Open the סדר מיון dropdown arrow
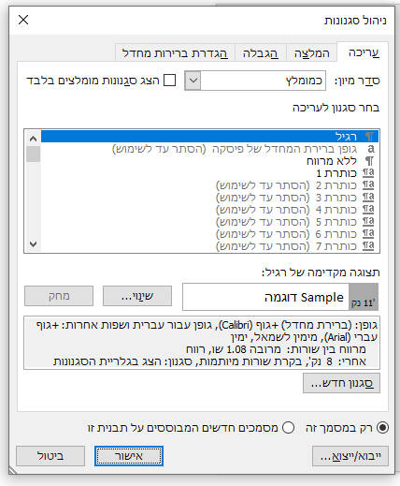Screen dimensions: 400x486 193,81
